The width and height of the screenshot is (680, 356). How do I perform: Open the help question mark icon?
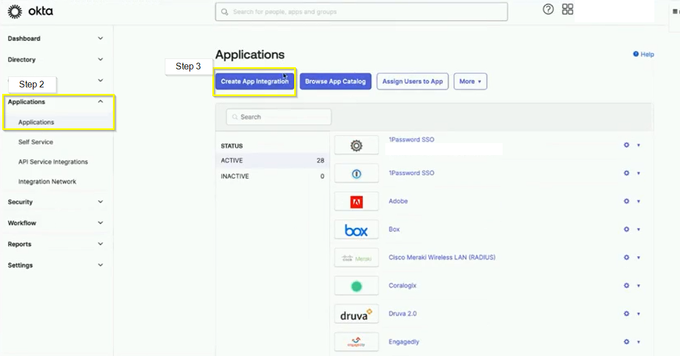[x=548, y=9]
